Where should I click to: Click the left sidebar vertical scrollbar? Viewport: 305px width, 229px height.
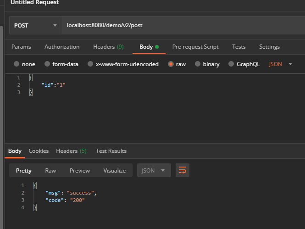pyautogui.click(x=1, y=127)
